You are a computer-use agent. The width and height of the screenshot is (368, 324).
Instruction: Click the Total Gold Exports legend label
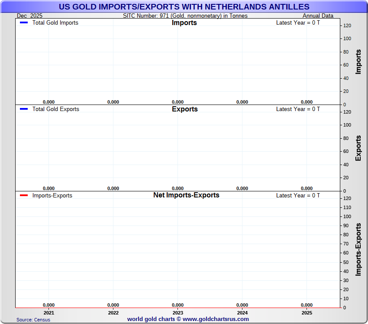56,109
